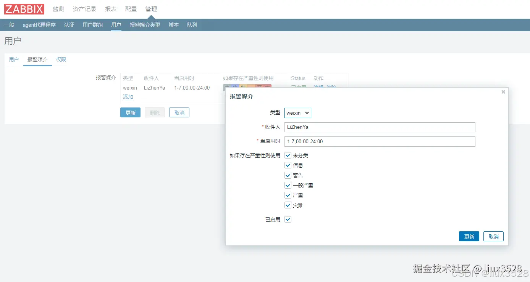This screenshot has width=530, height=282.
Task: Open the 监测 top menu
Action: pyautogui.click(x=58, y=9)
